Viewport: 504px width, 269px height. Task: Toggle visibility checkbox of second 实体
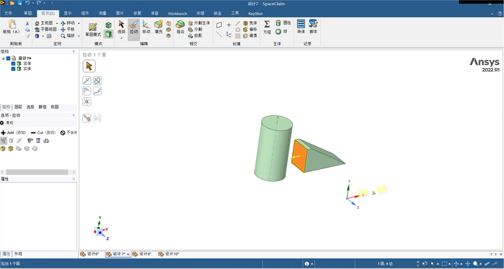click(13, 69)
